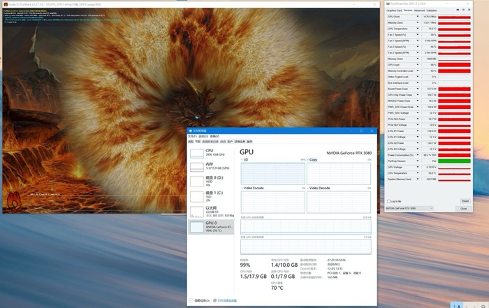Switch to the Advanced tab in GPU-Z
The height and width of the screenshot is (308, 489).
coord(419,10)
